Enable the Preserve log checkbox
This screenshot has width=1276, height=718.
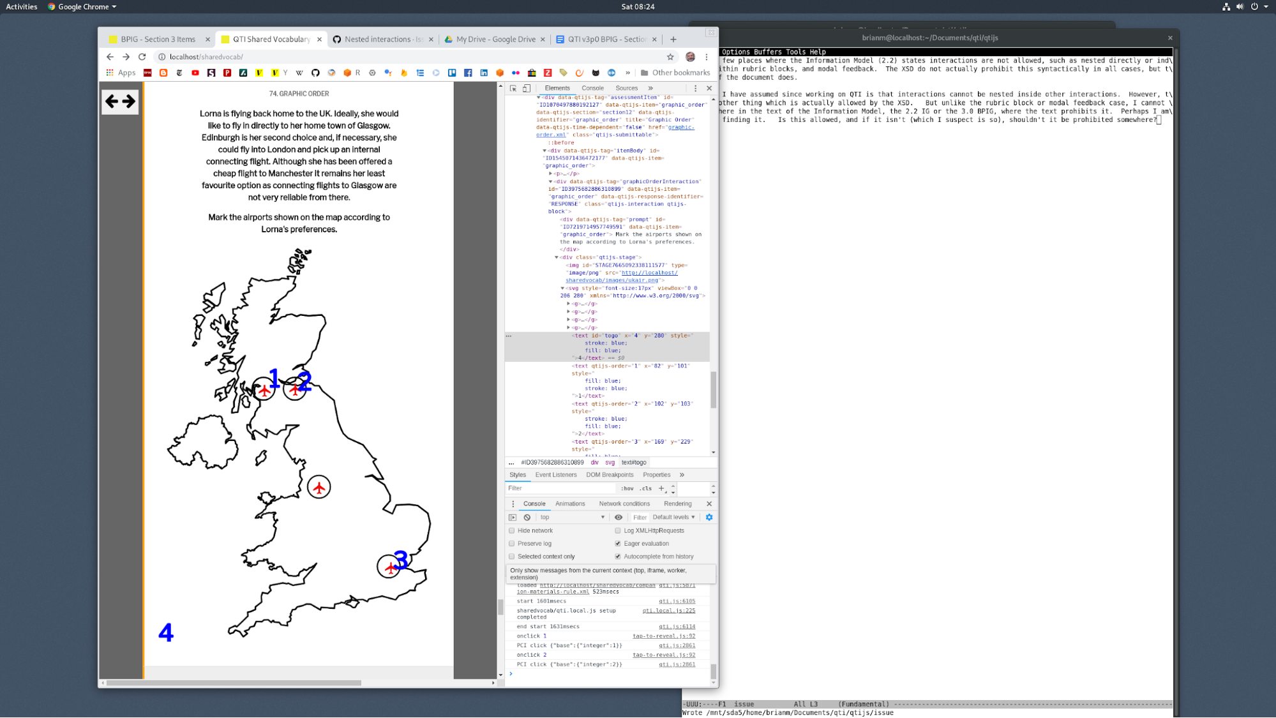(512, 544)
